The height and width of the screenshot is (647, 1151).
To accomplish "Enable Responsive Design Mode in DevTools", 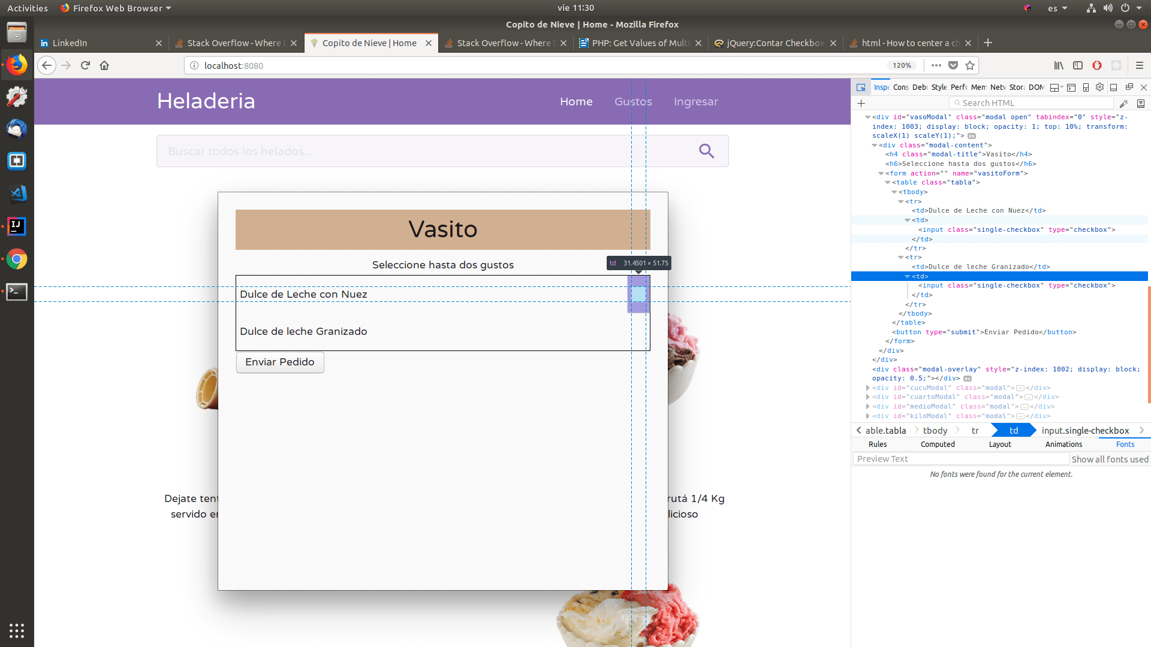I will 1086,87.
